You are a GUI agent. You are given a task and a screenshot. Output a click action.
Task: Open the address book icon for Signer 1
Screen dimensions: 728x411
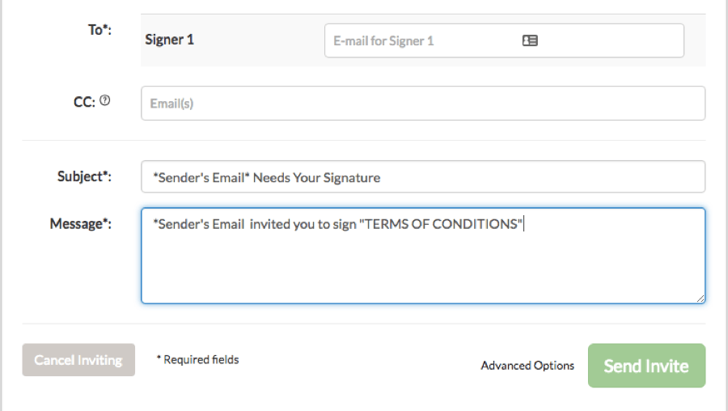pos(530,40)
